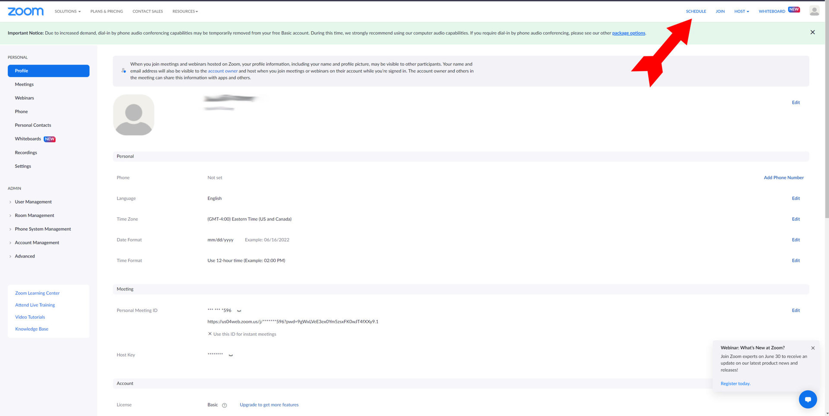Click the License info question mark icon
This screenshot has width=829, height=416.
(224, 405)
